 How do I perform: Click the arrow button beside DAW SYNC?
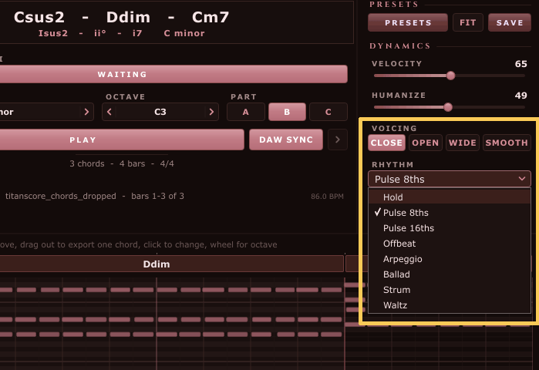coord(338,140)
